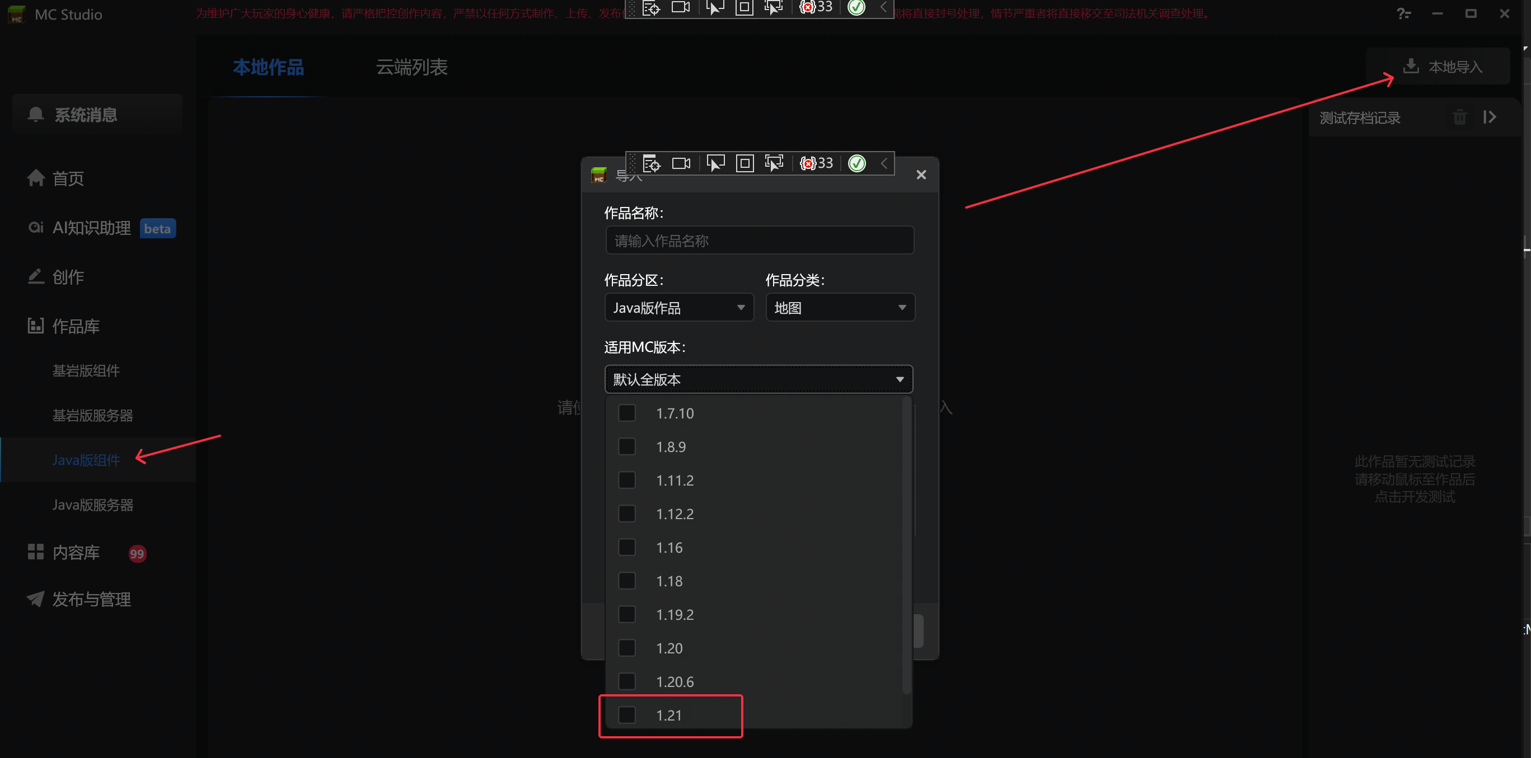
Task: Collapse the 默认全版本 version dropdown
Action: [759, 380]
